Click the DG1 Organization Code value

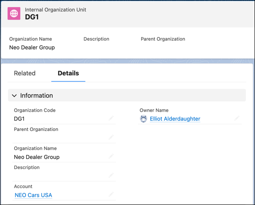[x=19, y=119]
